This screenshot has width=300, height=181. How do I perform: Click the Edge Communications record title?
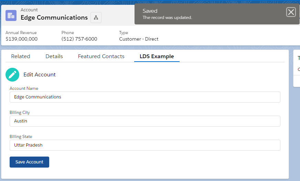point(54,18)
